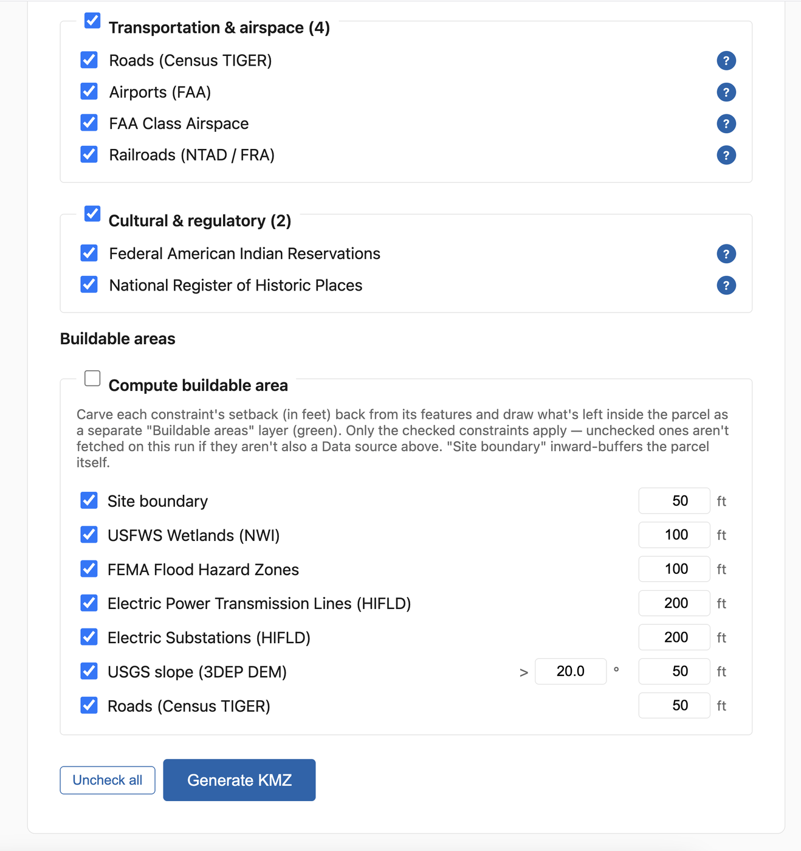The width and height of the screenshot is (801, 851).
Task: Enable the Compute buildable area checkbox
Action: (x=92, y=378)
